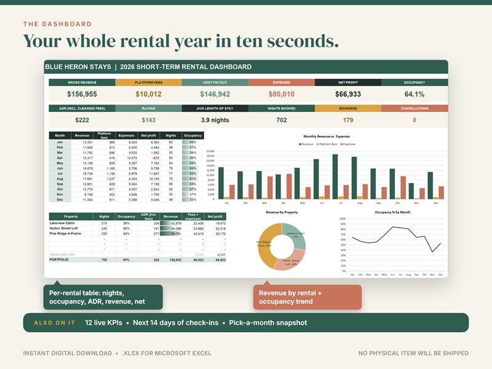Click the 'BOOKINGS' KPI header
The image size is (492, 369).
pyautogui.click(x=348, y=108)
